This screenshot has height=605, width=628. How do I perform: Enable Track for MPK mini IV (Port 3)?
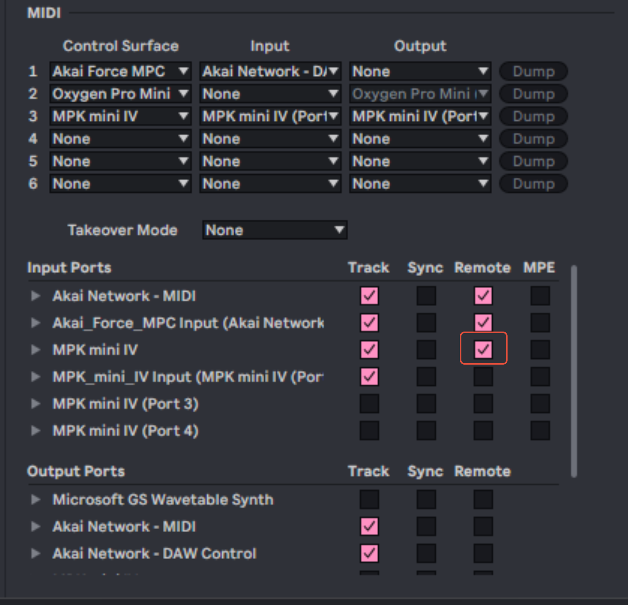point(369,403)
